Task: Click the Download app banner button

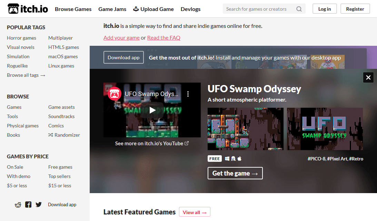Action: click(x=123, y=57)
